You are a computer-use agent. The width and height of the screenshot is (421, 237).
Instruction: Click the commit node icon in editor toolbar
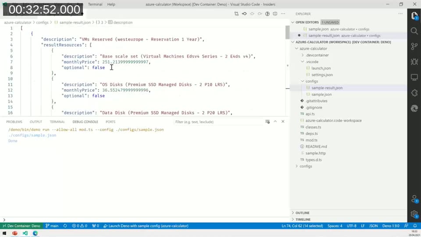244,14
